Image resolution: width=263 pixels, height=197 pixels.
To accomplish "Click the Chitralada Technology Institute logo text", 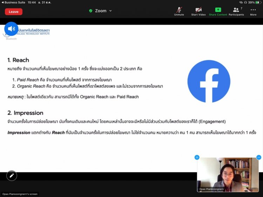I will click(33, 32).
